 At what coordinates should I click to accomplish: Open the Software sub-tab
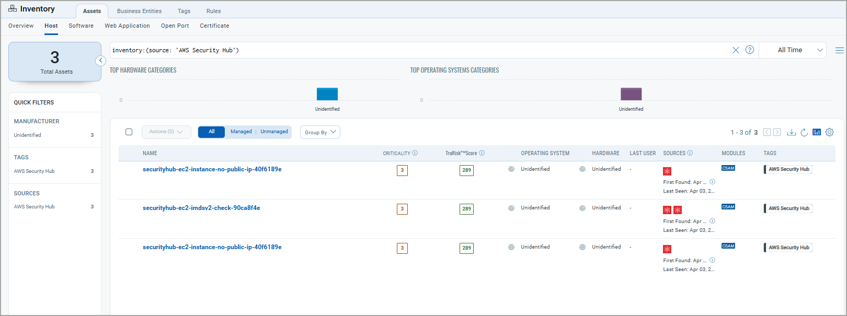coord(81,26)
